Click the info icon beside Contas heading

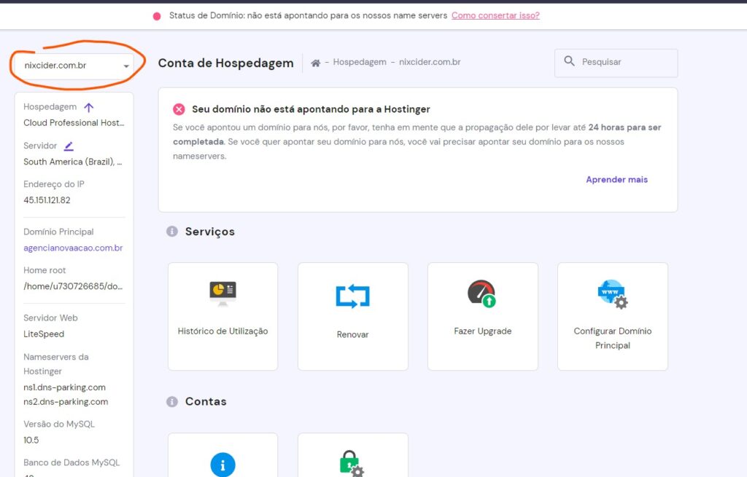pos(172,401)
